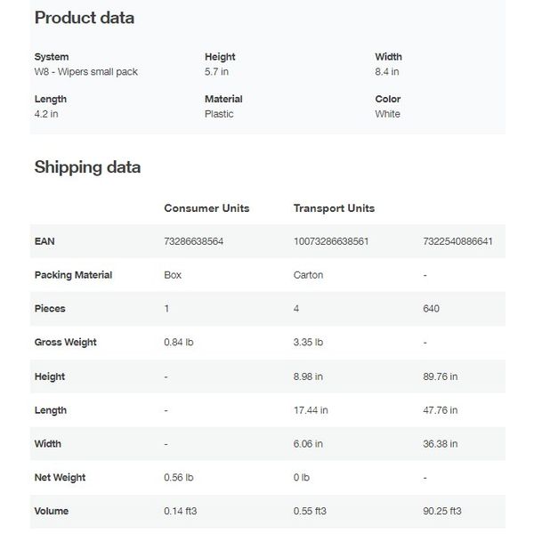Select the Transport Units column header
The width and height of the screenshot is (534, 534).
click(334, 208)
